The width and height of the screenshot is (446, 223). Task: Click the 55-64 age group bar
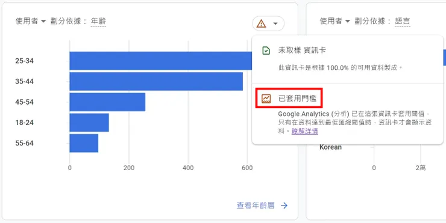[84, 143]
